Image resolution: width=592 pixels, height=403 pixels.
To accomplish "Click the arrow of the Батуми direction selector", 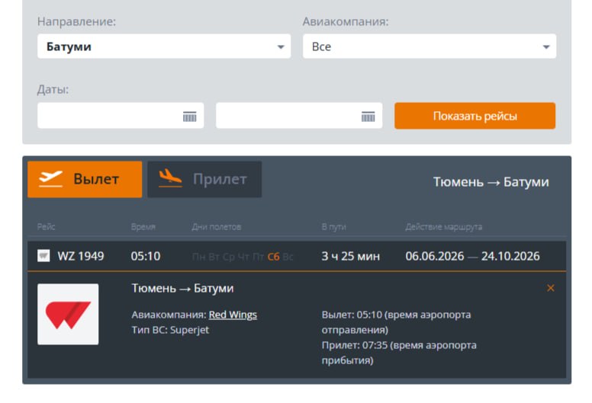I will [281, 47].
